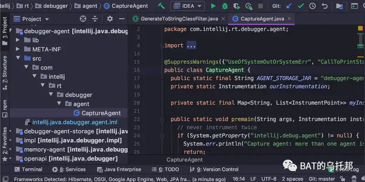Click the run anything terminal icon in toolbar
365x182 pixels.
355,6
